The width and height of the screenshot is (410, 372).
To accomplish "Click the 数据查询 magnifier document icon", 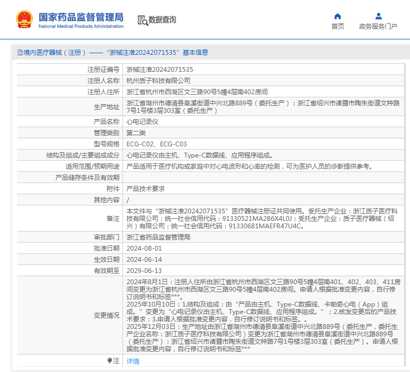I will click(142, 20).
